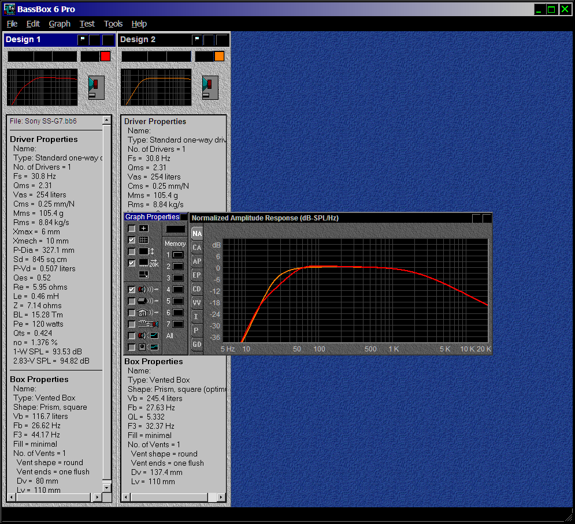Uncheck the speaker response checkbox
This screenshot has height=524, width=575.
tap(132, 290)
